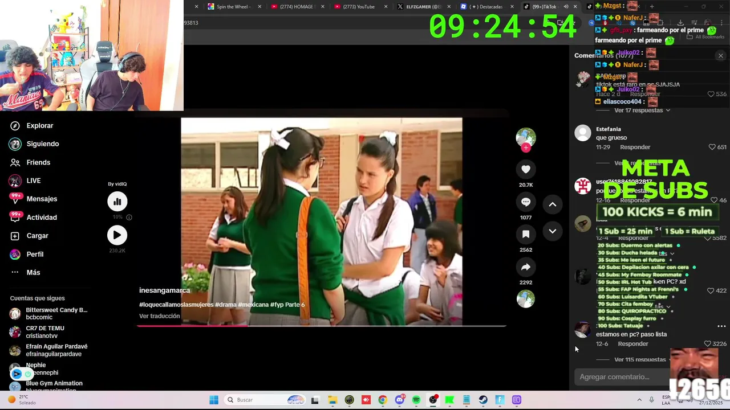730x410 pixels.
Task: Close the comments panel
Action: tap(720, 56)
